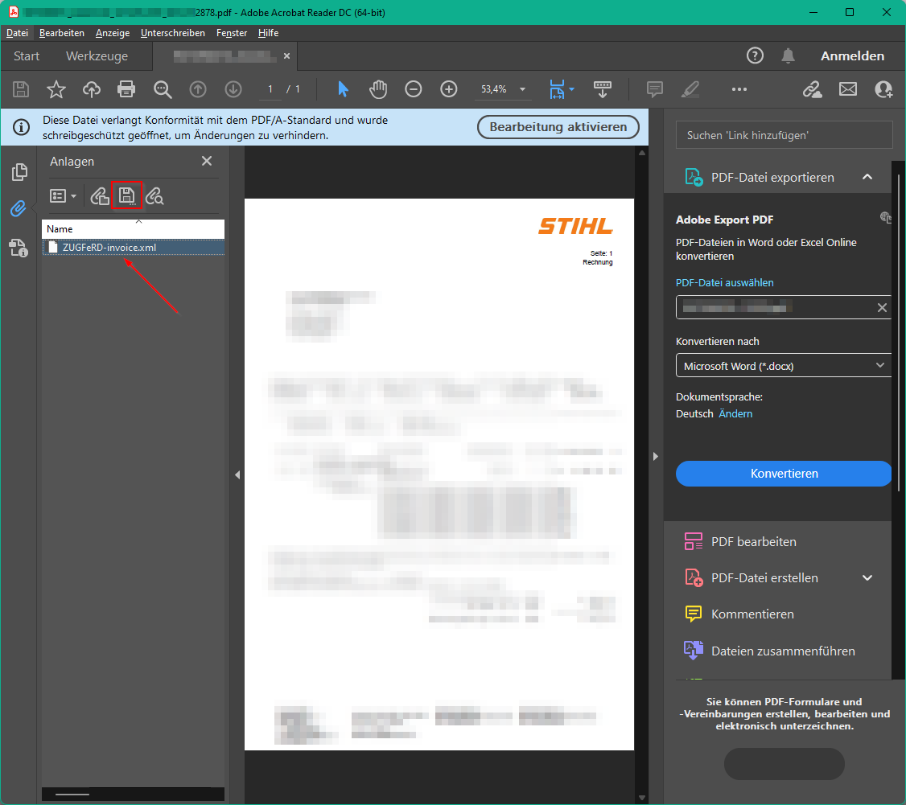This screenshot has width=906, height=805.
Task: Open the find text magnifier
Action: (163, 89)
